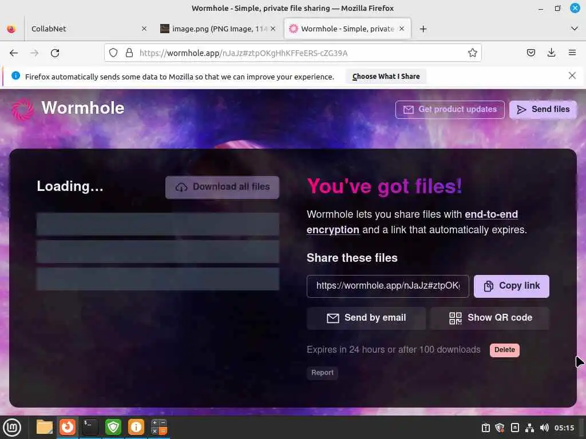Click the Send files button
The image size is (586, 439).
(x=543, y=110)
